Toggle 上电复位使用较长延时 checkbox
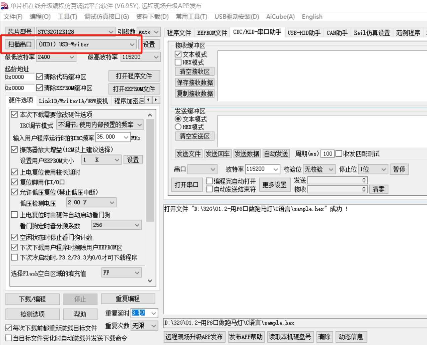The image size is (427, 345). (x=14, y=172)
